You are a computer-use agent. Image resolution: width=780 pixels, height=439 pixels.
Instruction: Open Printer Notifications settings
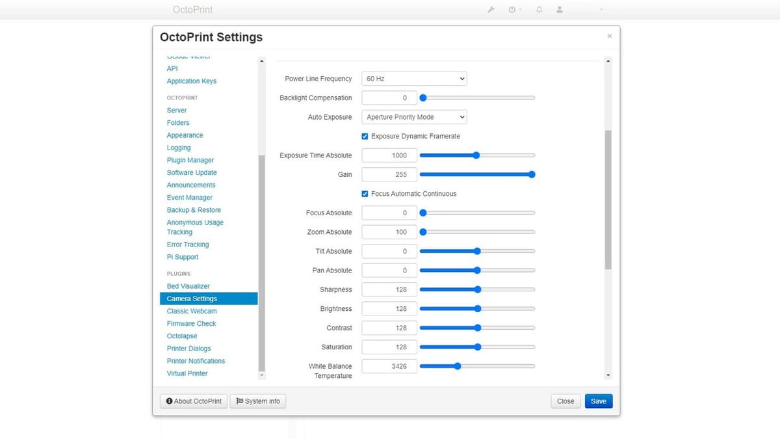point(196,361)
